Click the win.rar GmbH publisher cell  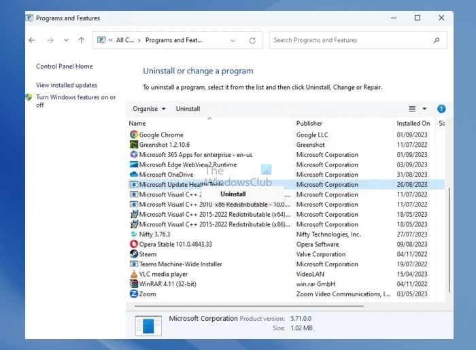pos(316,284)
